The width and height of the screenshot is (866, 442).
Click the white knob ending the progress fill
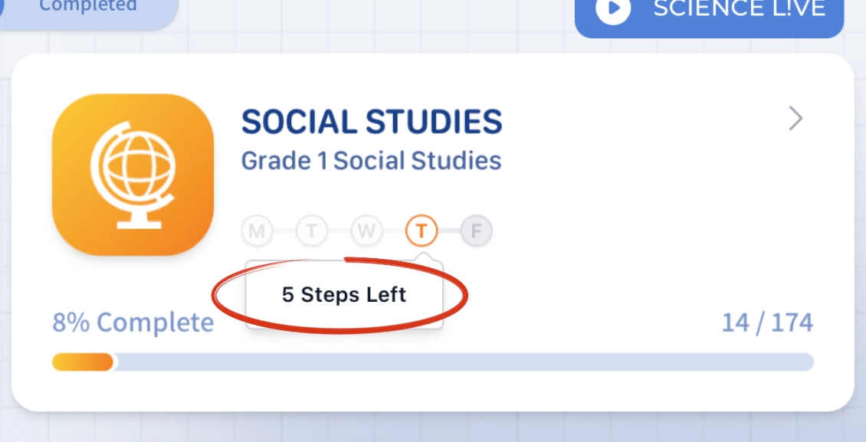coord(113,362)
